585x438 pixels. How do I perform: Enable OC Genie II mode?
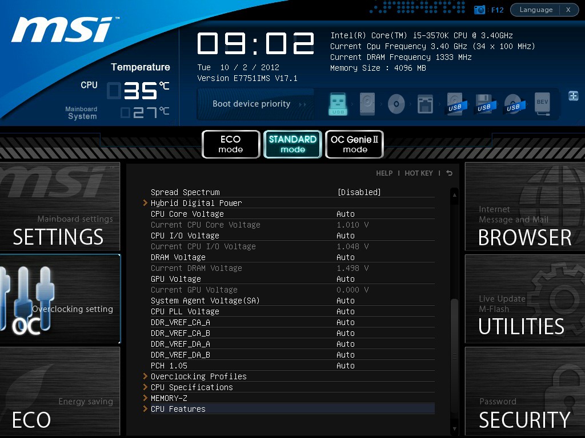click(x=354, y=144)
